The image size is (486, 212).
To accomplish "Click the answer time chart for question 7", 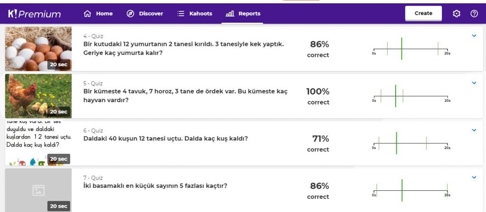I will (x=412, y=191).
